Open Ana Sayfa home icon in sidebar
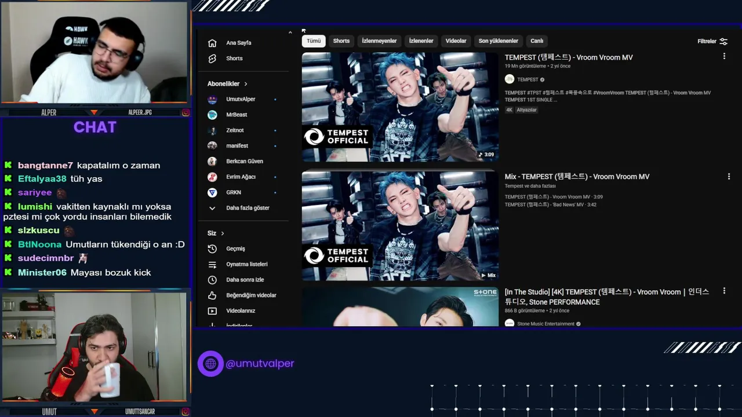The width and height of the screenshot is (742, 417). (x=212, y=43)
